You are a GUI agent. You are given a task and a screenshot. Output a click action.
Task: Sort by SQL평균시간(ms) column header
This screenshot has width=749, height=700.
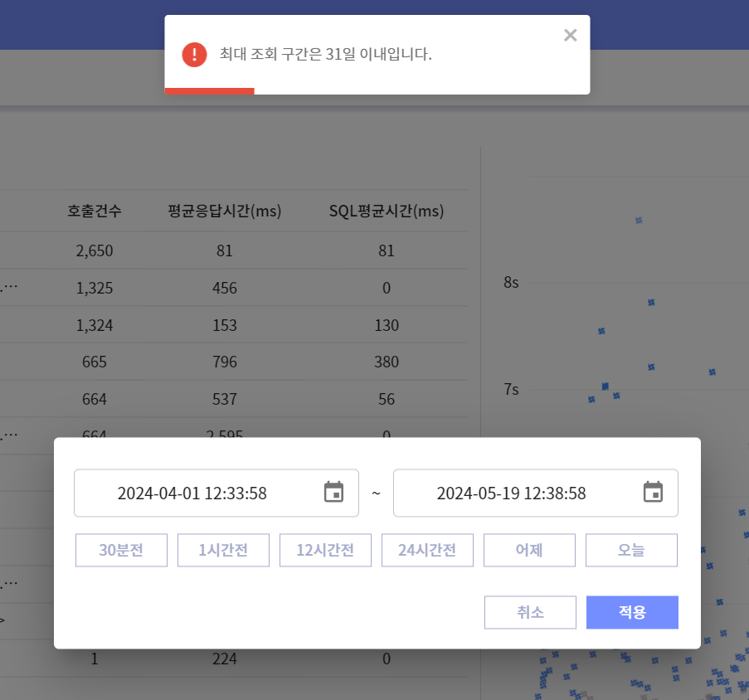pyautogui.click(x=387, y=211)
